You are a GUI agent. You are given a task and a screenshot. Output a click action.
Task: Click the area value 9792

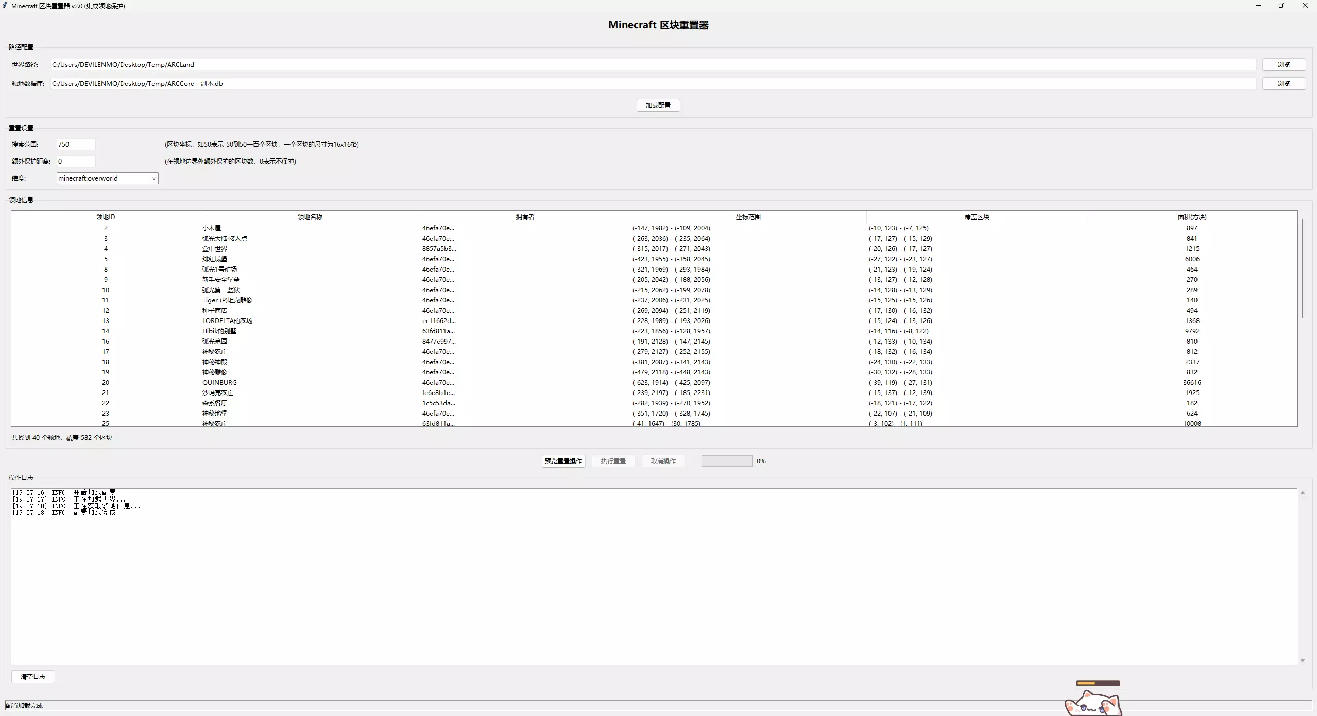point(1192,331)
